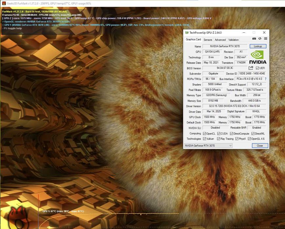This screenshot has width=285, height=229.
Task: Click the Revision value A1
Action: click(241, 52)
